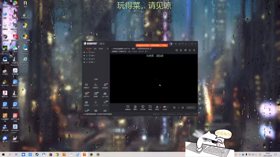
Task: Switch to the third scene tab
Action: pyautogui.click(x=101, y=48)
